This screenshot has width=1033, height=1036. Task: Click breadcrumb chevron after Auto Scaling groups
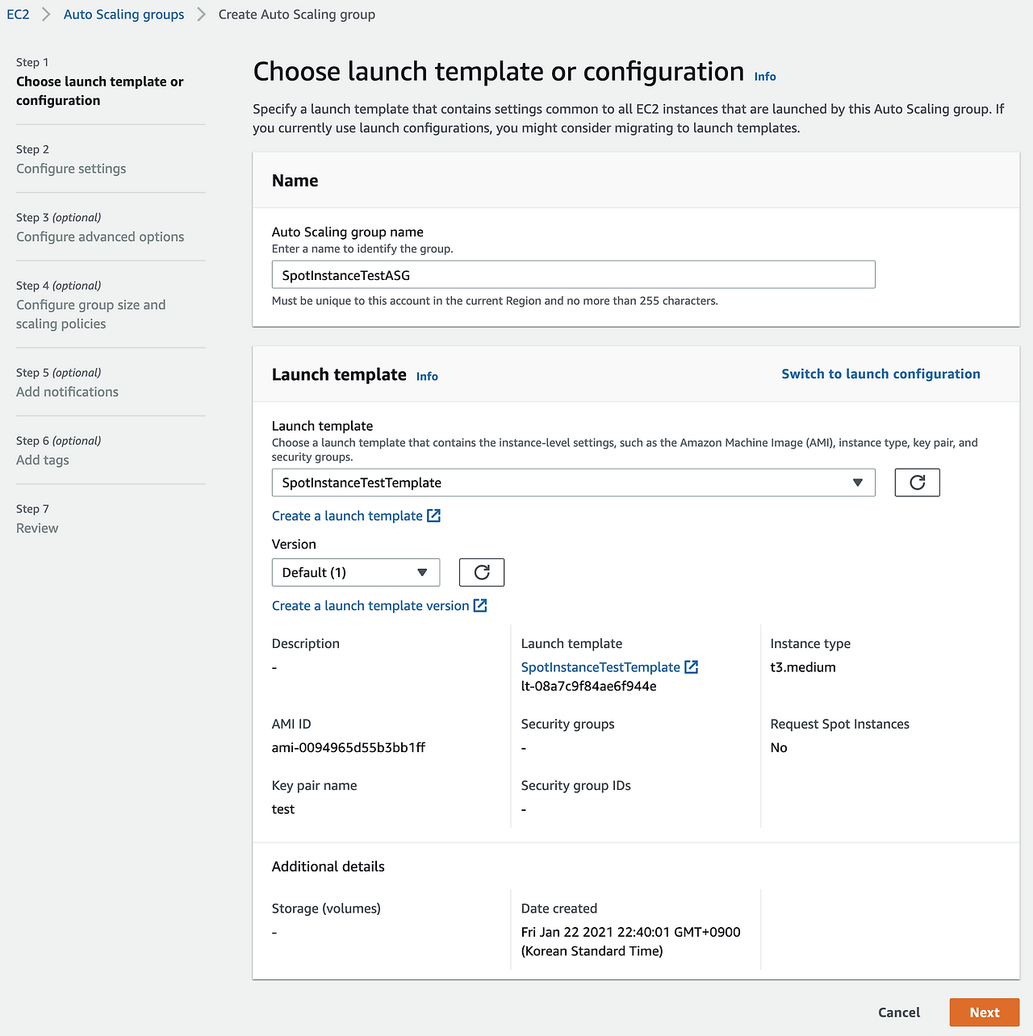click(201, 15)
